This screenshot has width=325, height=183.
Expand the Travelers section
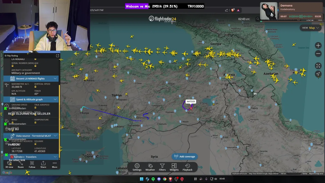point(31,157)
